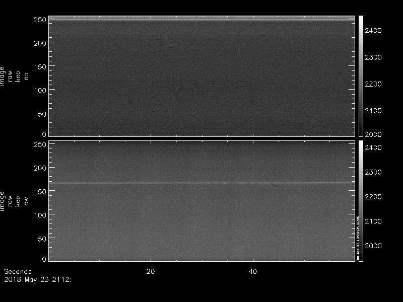Screen dimensions: 403x302
Task: Click the dark vertical stripe in the ns keogram
Action: click(x=195, y=75)
